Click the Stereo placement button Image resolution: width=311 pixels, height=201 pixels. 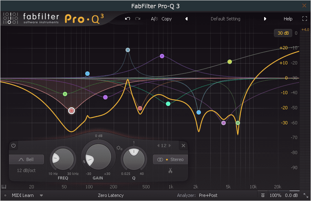coord(170,159)
